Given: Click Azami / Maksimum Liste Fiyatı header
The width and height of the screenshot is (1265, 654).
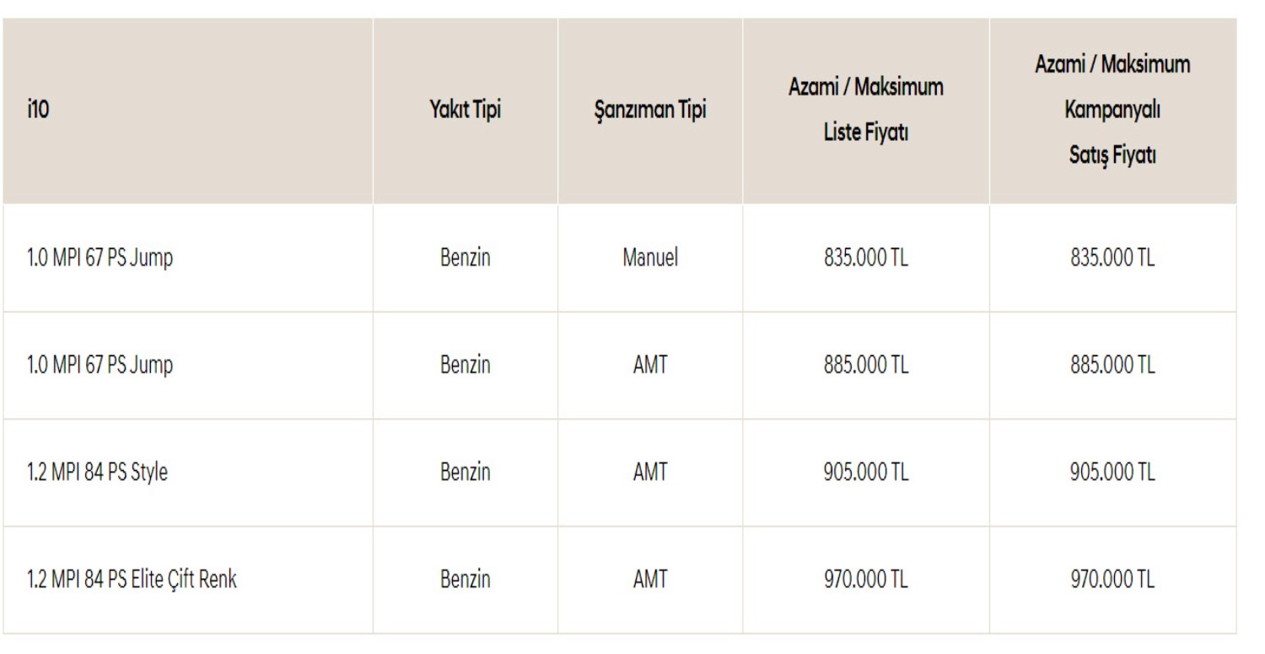Looking at the screenshot, I should [865, 110].
